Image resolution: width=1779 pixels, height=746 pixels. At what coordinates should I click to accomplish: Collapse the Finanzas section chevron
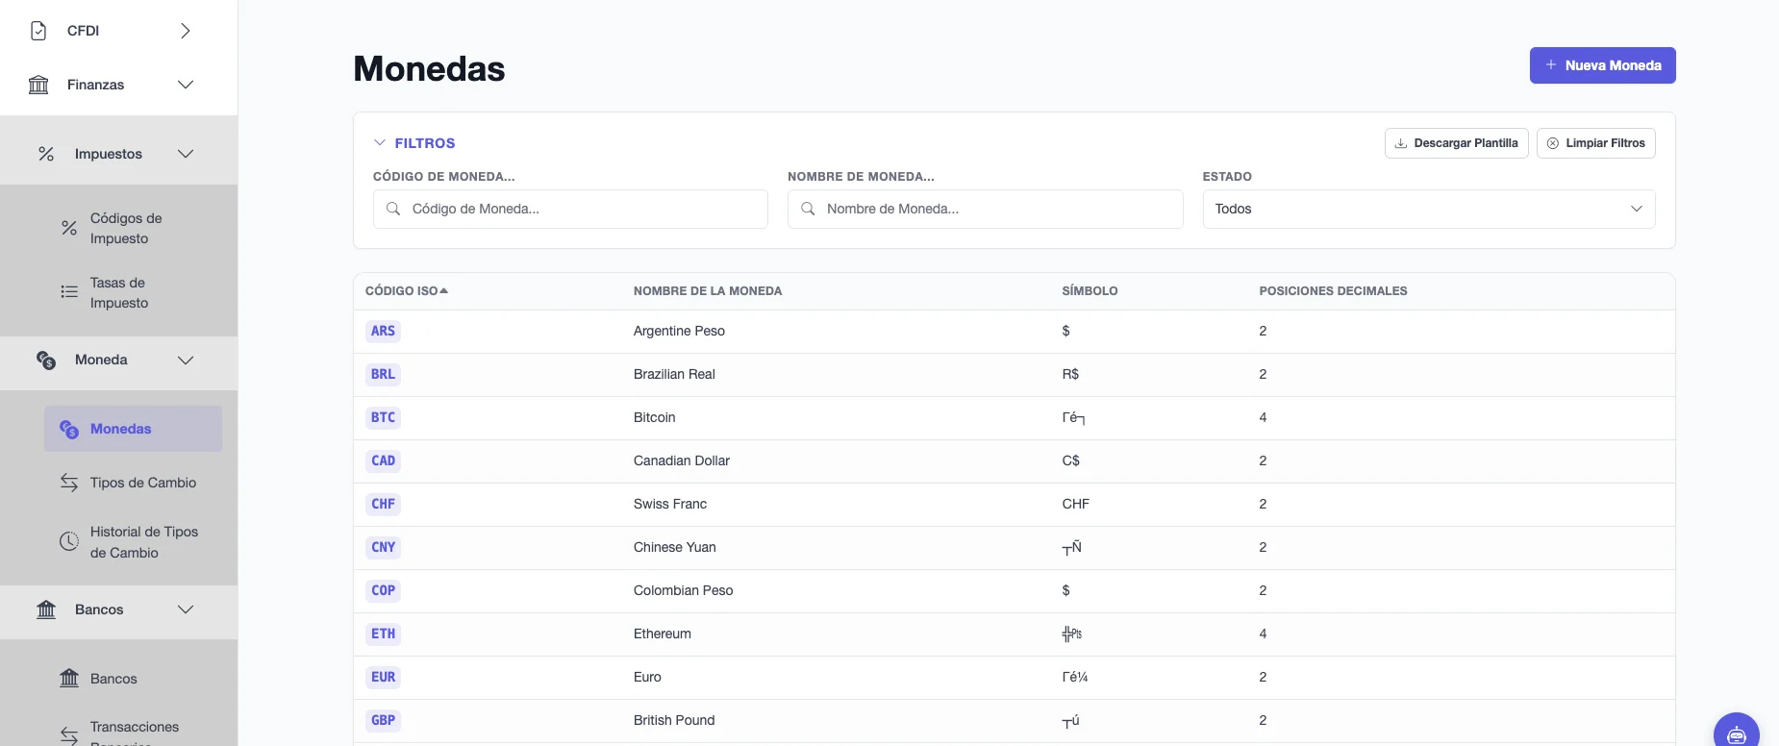[x=186, y=85]
